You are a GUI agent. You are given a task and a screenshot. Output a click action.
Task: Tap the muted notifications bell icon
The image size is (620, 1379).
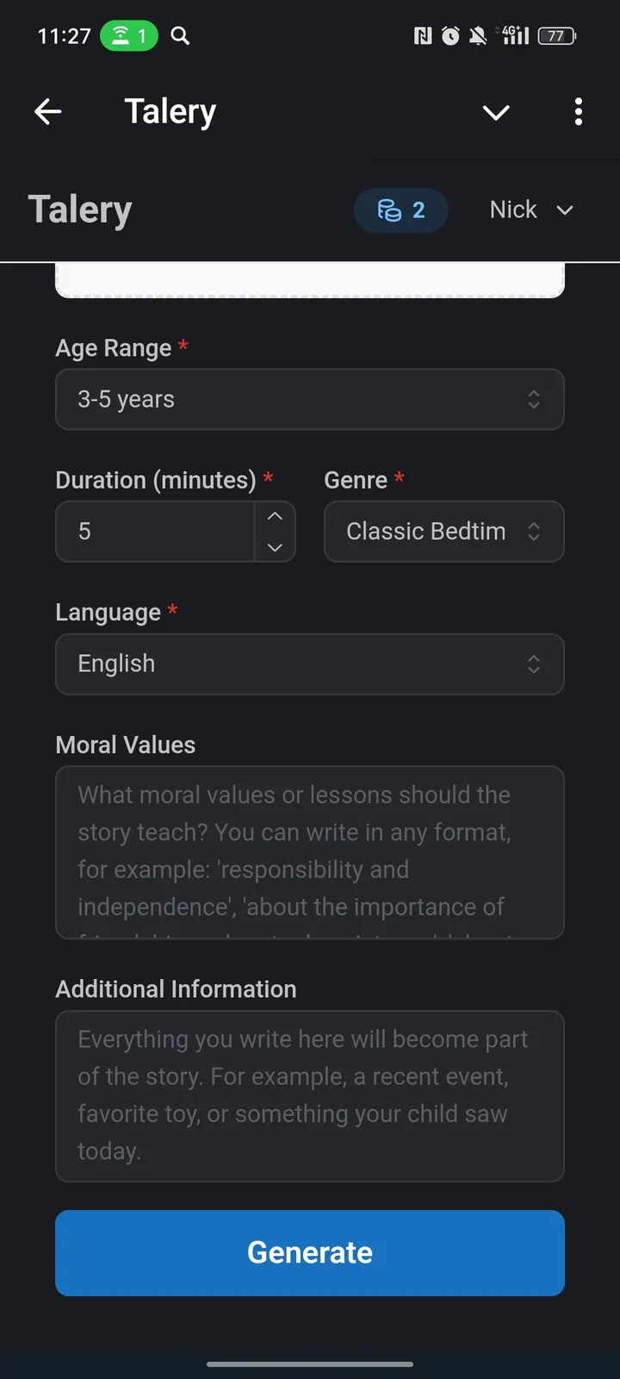[x=479, y=35]
